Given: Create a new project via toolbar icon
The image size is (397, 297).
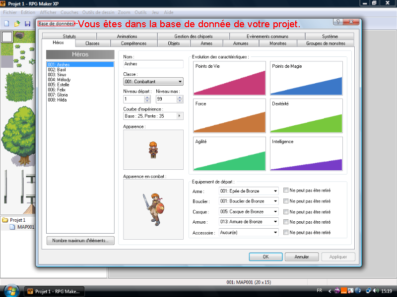Looking at the screenshot, I should [x=6, y=22].
